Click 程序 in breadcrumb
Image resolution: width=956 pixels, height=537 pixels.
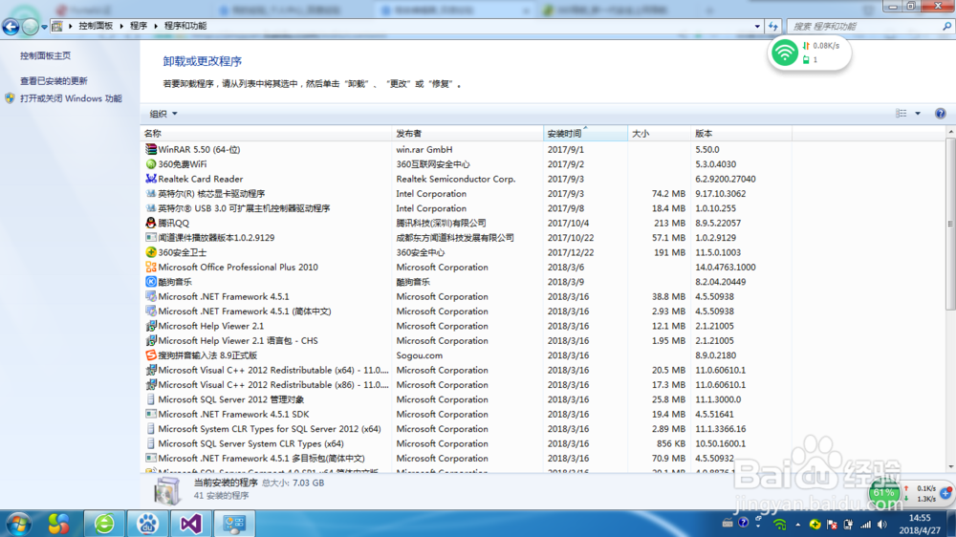point(139,26)
